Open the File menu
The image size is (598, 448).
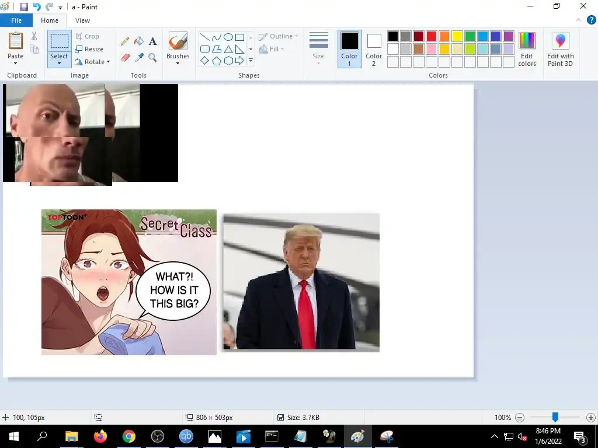click(x=16, y=20)
